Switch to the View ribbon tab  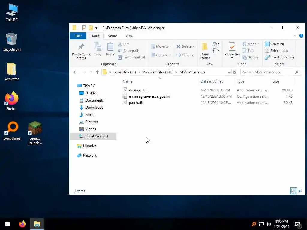[129, 36]
